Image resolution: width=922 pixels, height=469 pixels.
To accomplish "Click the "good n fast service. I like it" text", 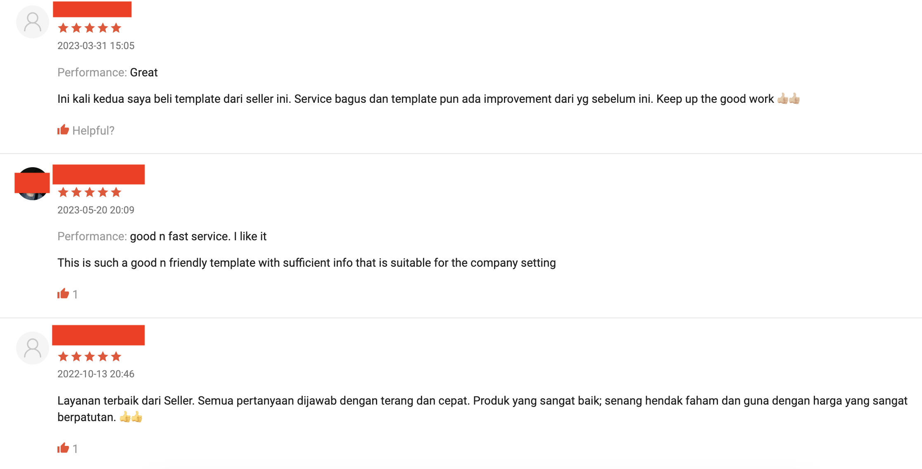I will (198, 237).
